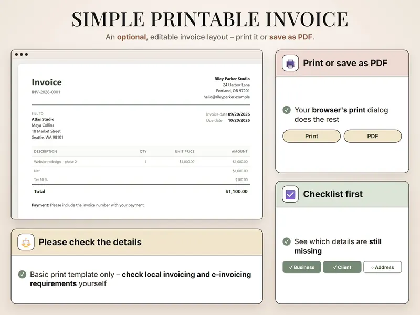Click the 18 Market Street line

(46, 131)
